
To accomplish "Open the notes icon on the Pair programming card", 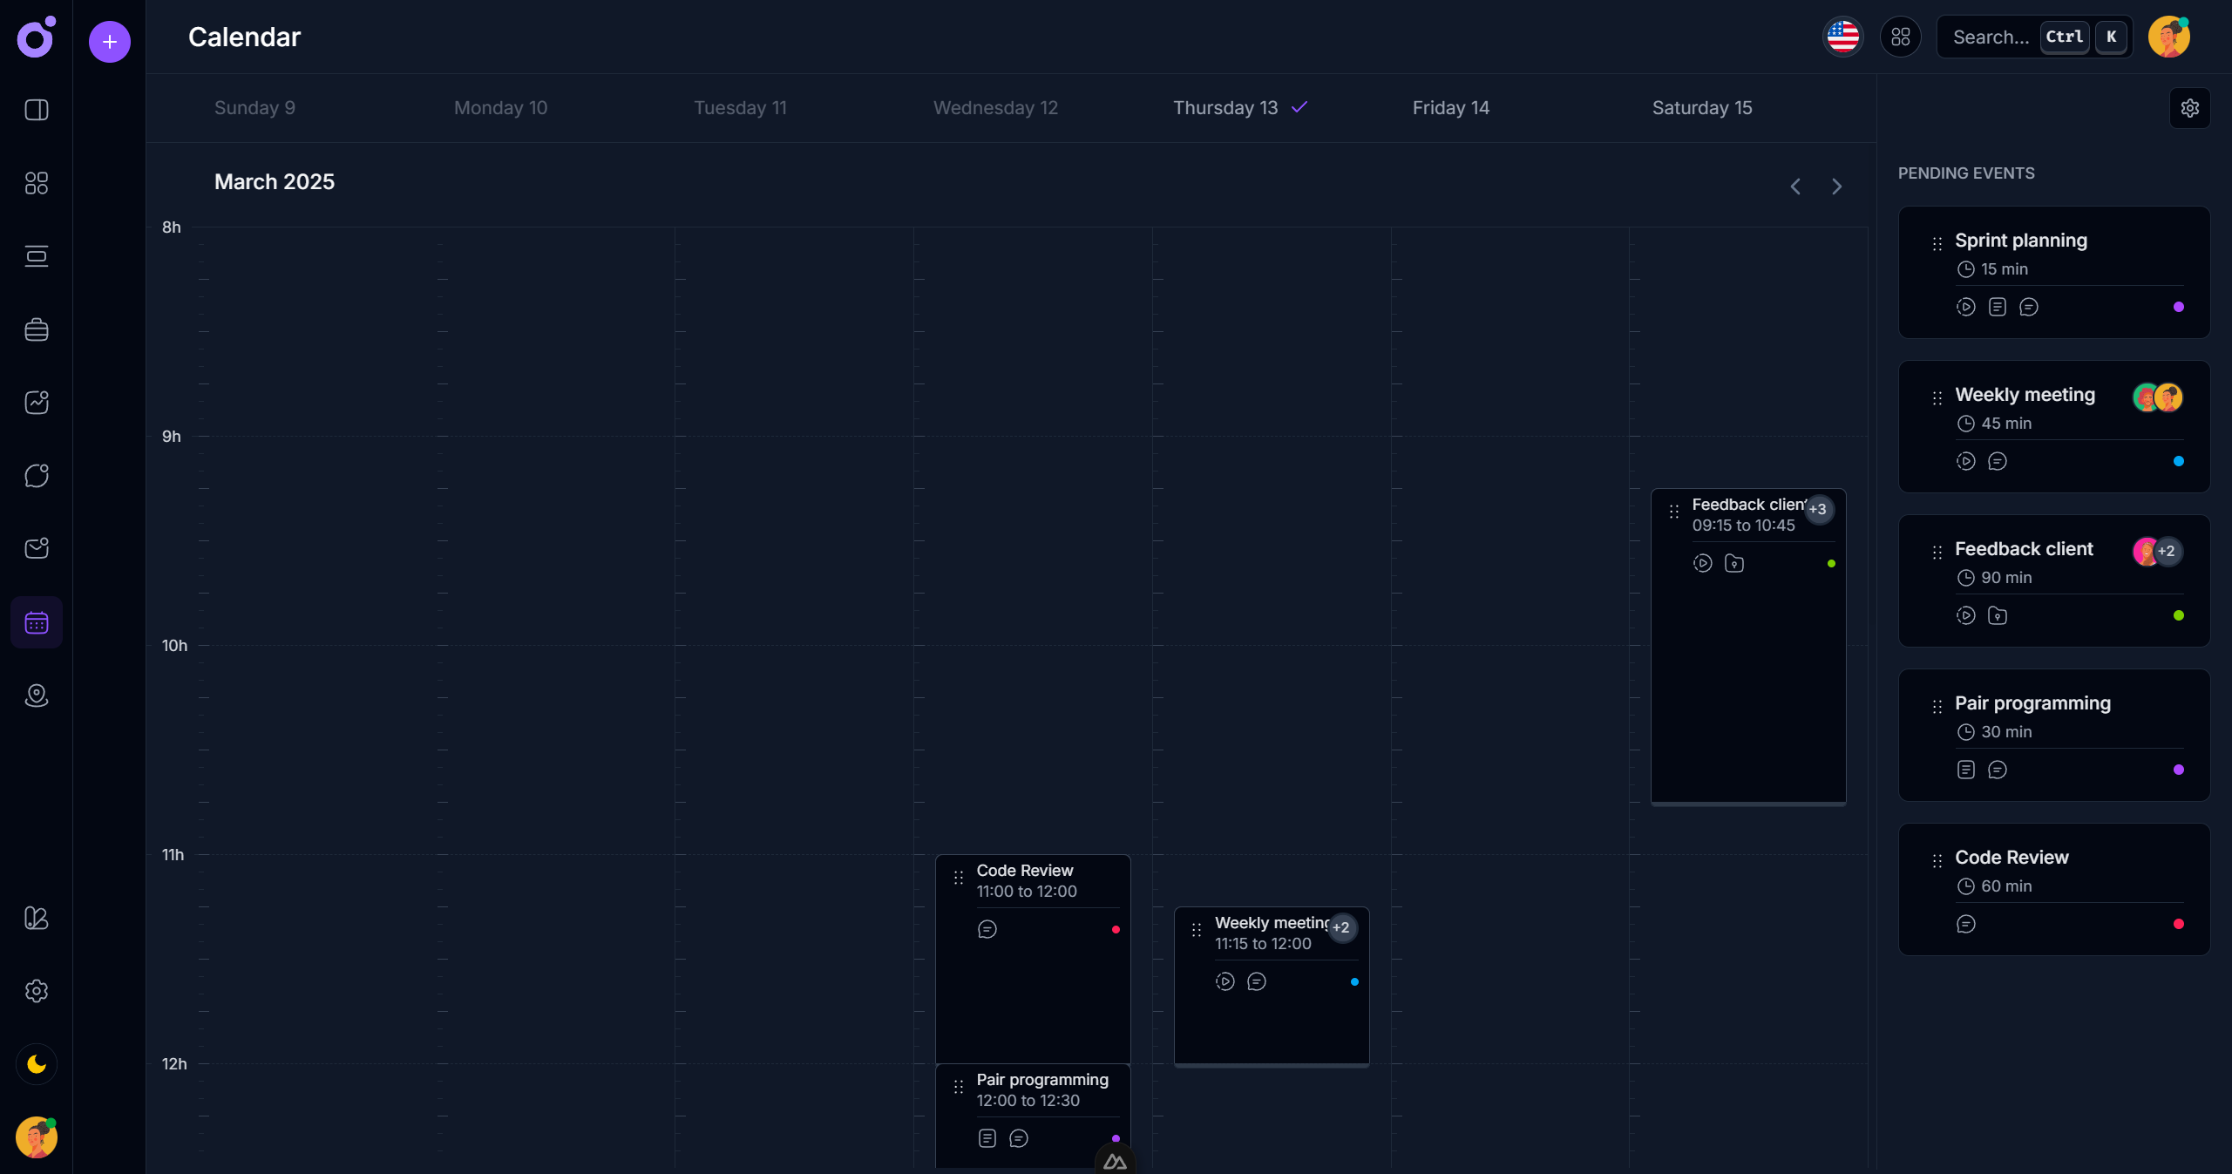I will tap(1965, 770).
